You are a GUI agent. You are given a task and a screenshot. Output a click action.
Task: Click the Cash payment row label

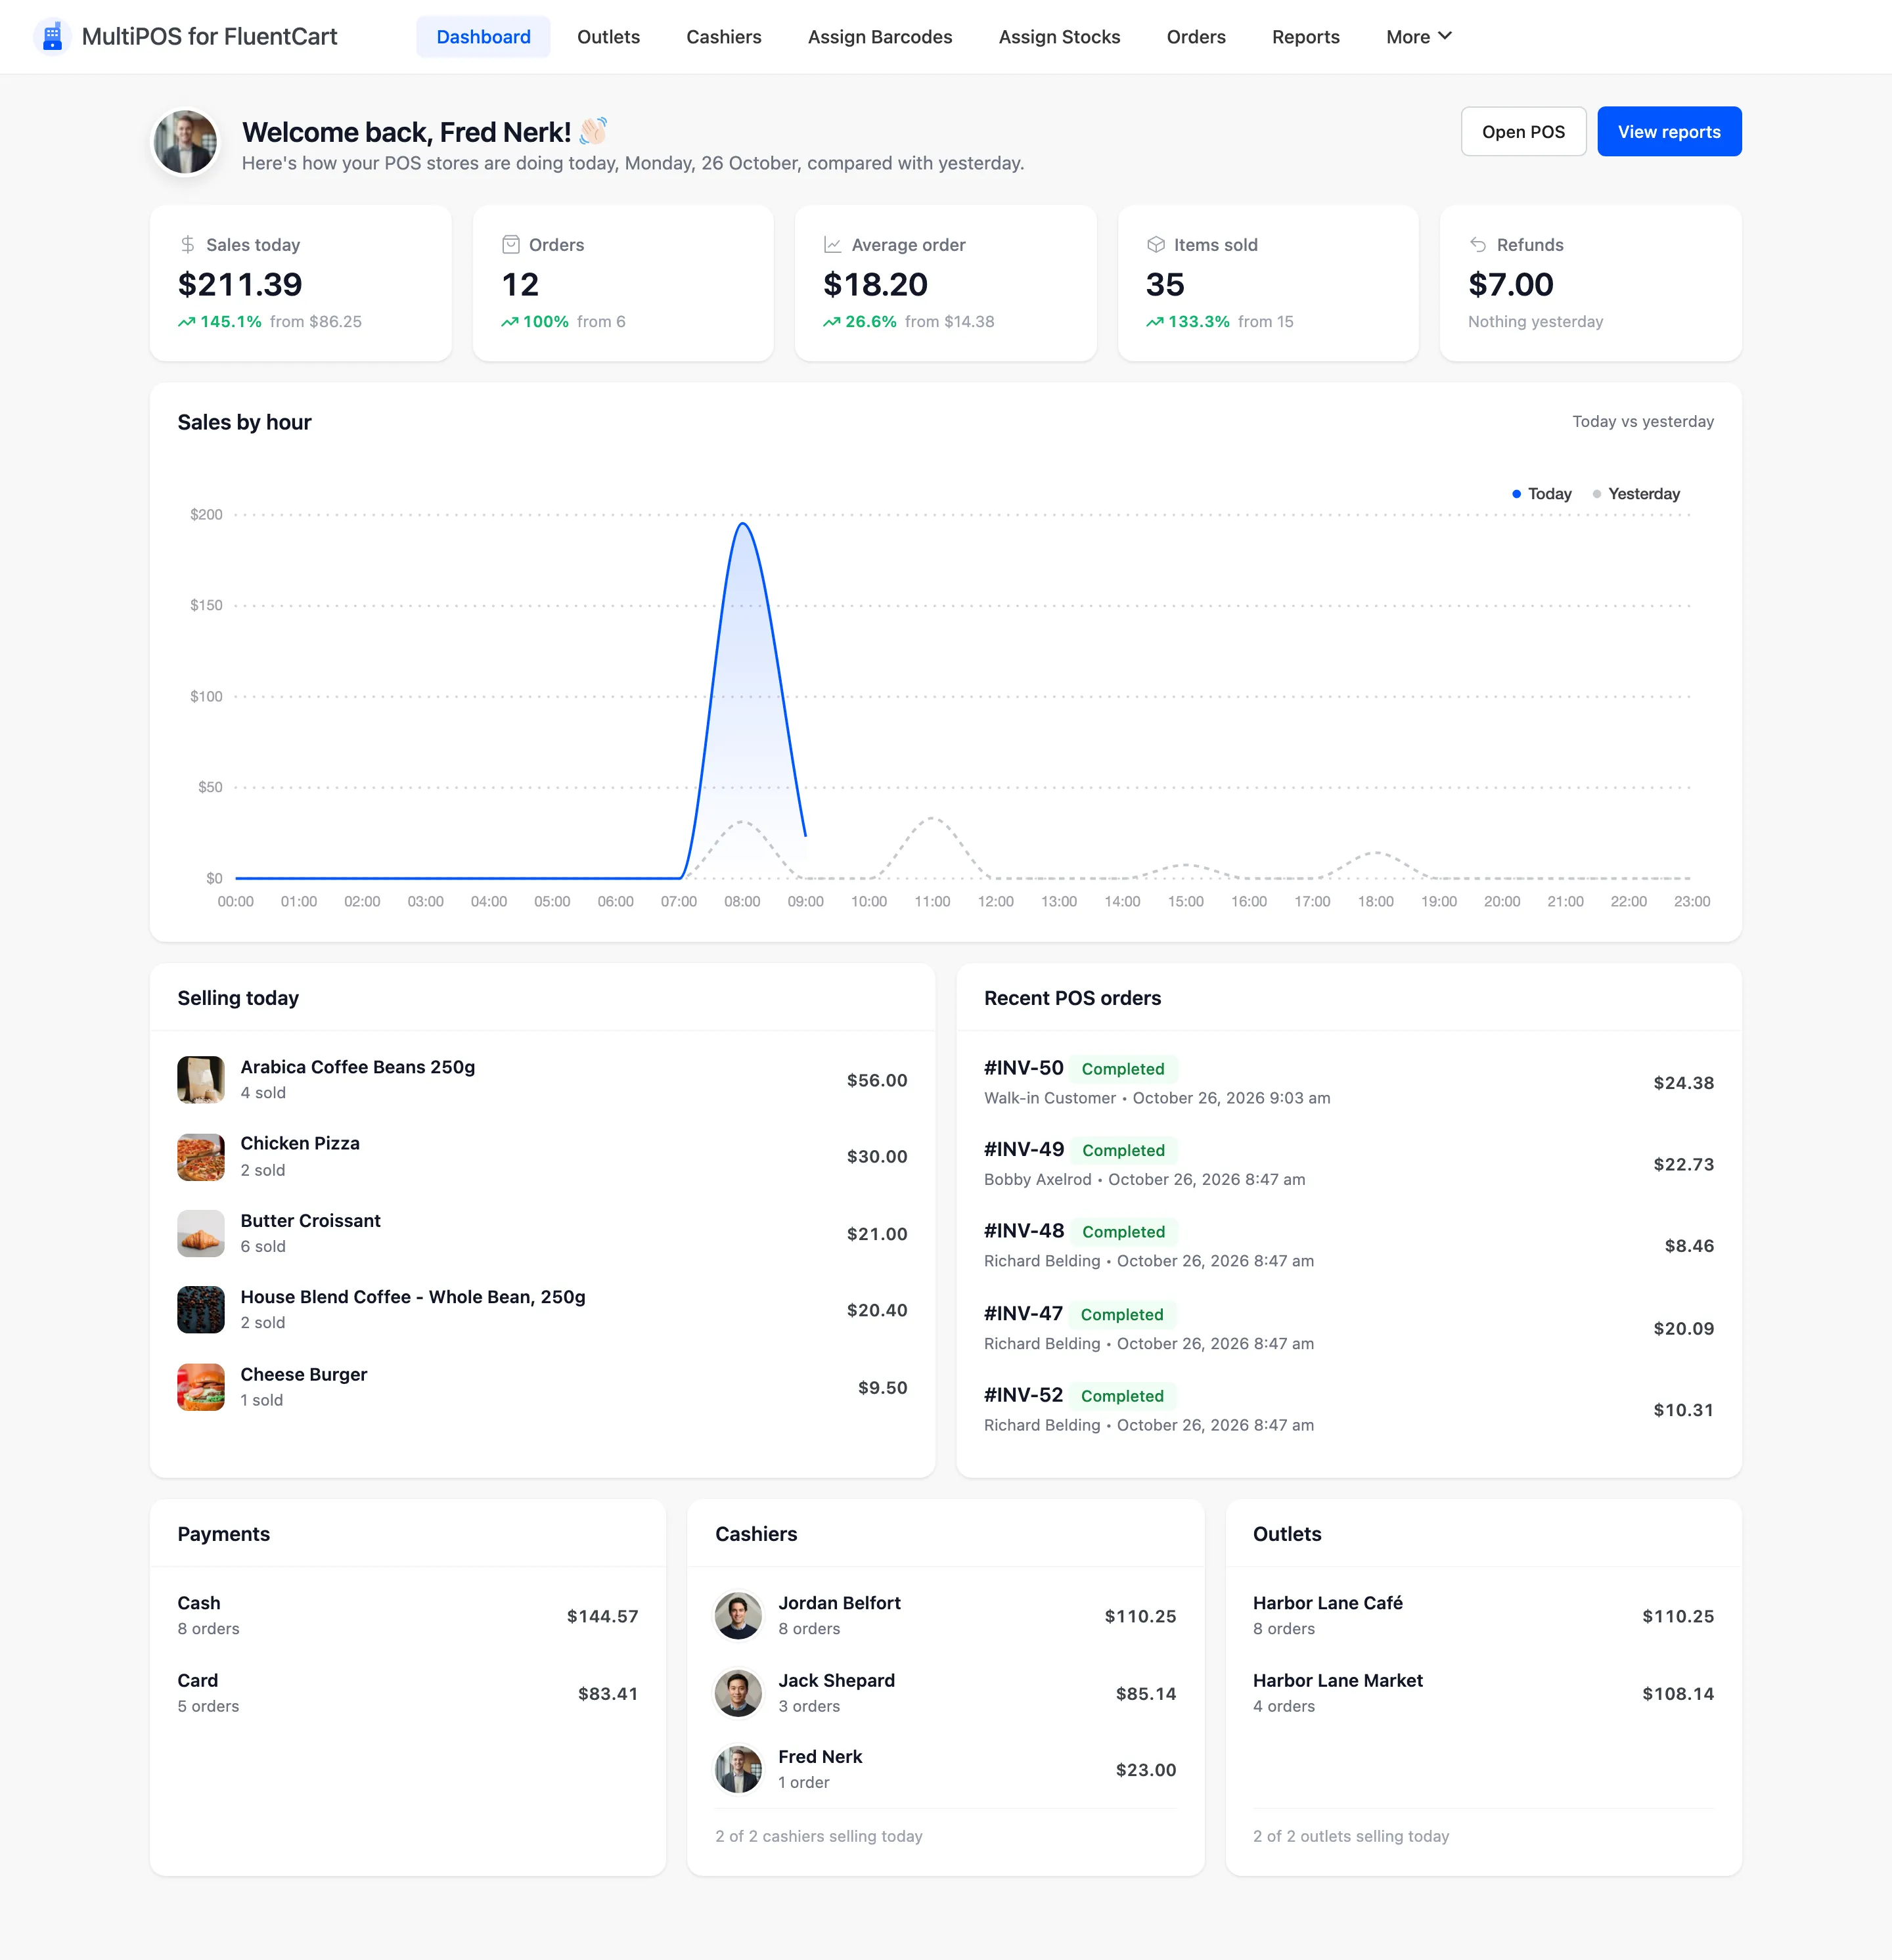tap(199, 1603)
